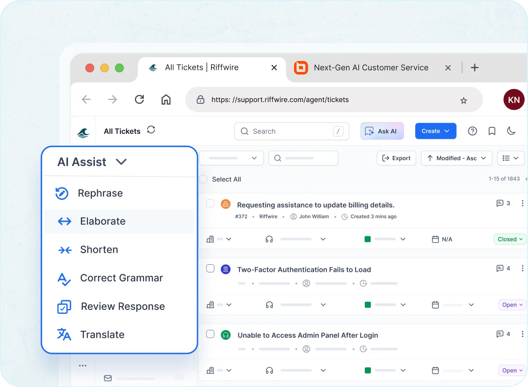Reload the page with refresh icon

coord(139,100)
